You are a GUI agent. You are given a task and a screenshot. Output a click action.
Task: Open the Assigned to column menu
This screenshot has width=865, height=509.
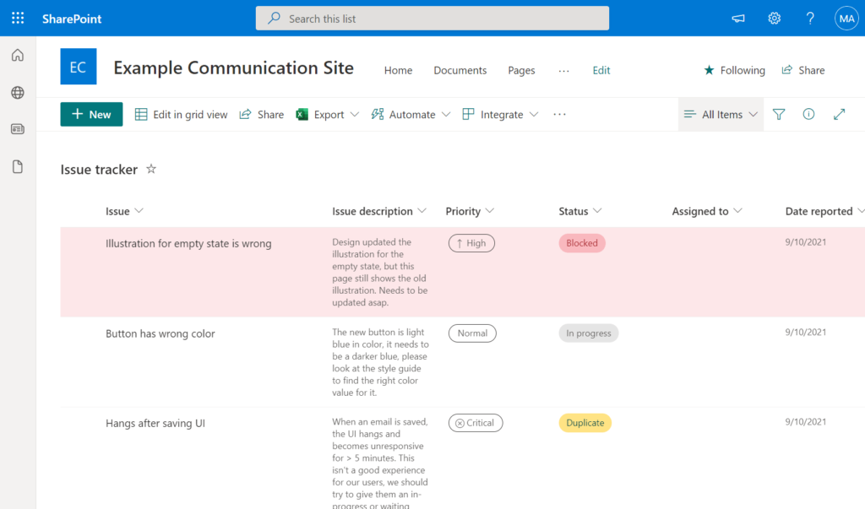coord(707,211)
